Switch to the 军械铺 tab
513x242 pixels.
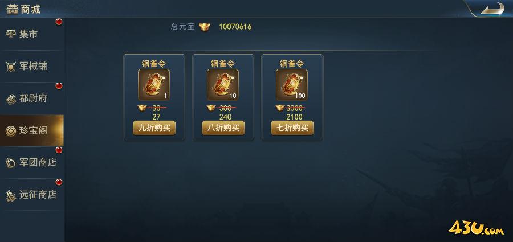[32, 66]
